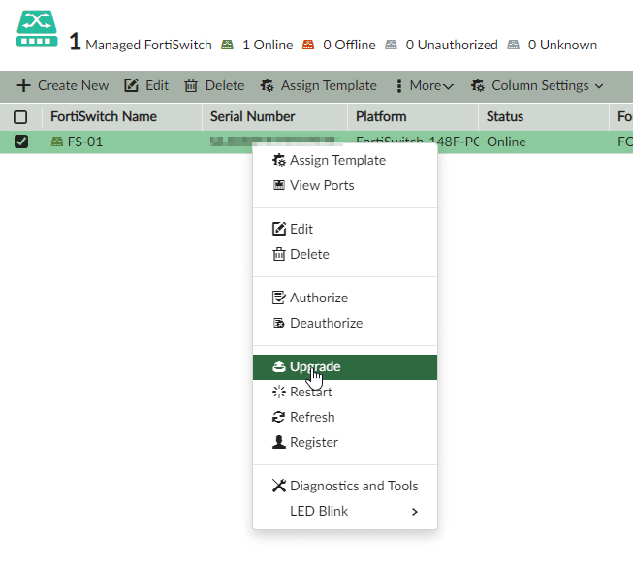
Task: Uncheck the FS-01 row checkbox
Action: coord(21,142)
